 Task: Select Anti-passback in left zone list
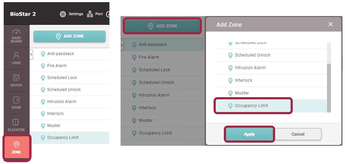(61, 54)
